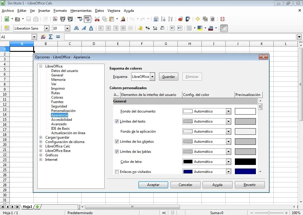This screenshot has height=215, width=303.
Task: Open Fondo del documento color dropdown
Action: pos(228,111)
